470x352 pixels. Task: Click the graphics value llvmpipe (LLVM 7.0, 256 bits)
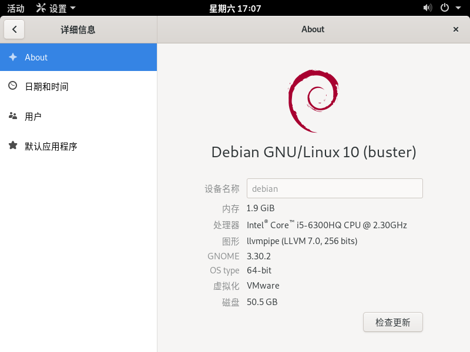302,241
